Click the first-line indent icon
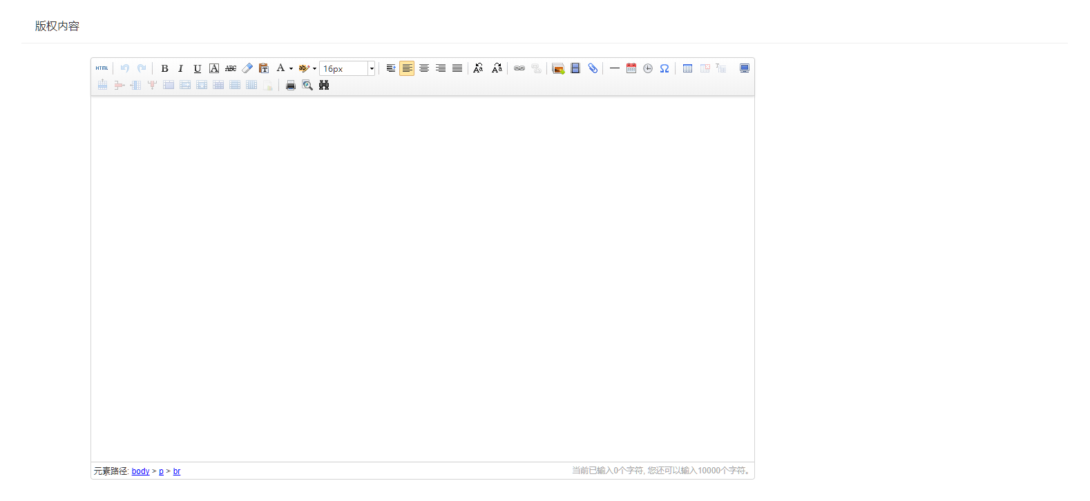The width and height of the screenshot is (1090, 501). pos(391,68)
